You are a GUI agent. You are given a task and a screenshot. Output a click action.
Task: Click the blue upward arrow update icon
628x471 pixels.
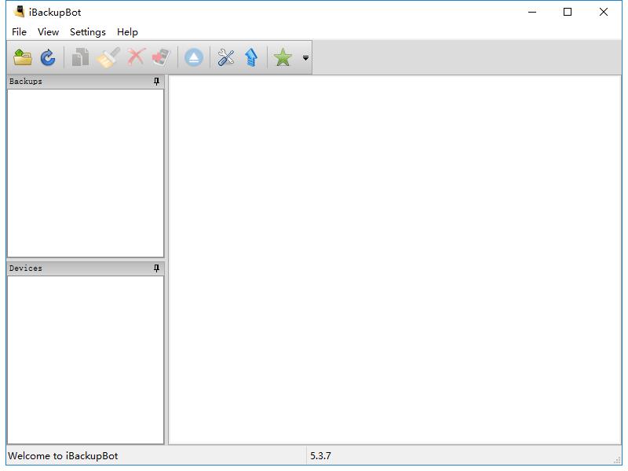(251, 57)
